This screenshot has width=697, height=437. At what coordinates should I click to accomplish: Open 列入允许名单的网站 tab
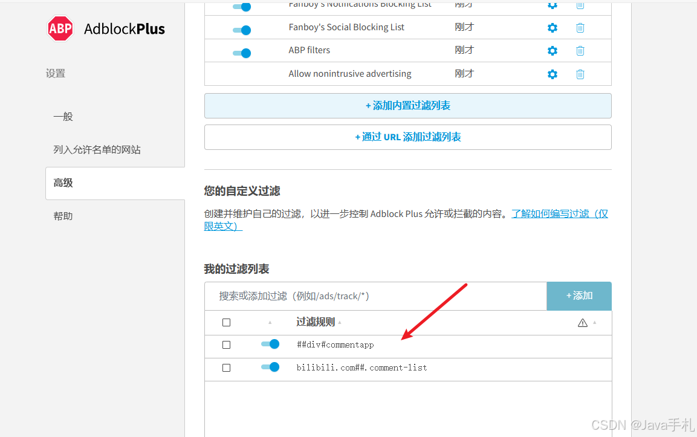(97, 150)
